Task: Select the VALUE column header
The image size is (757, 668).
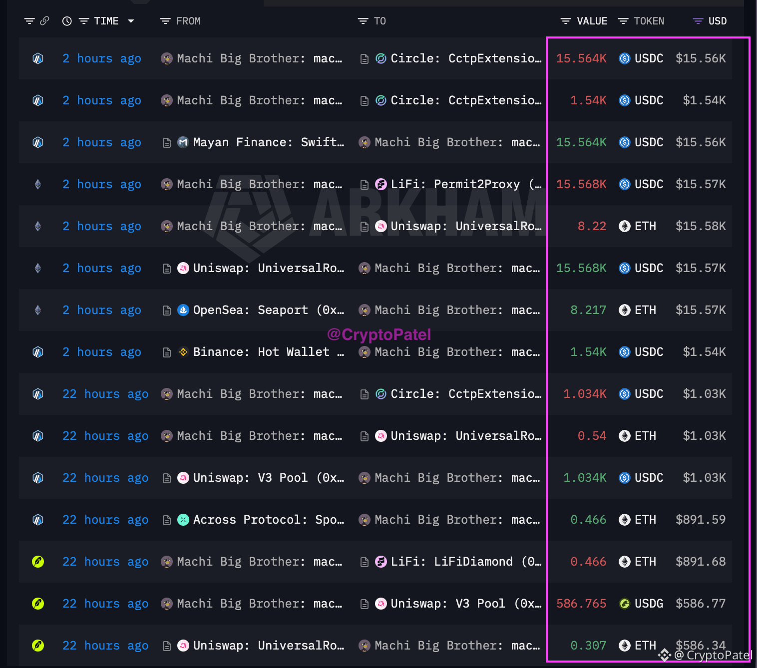Action: 592,21
